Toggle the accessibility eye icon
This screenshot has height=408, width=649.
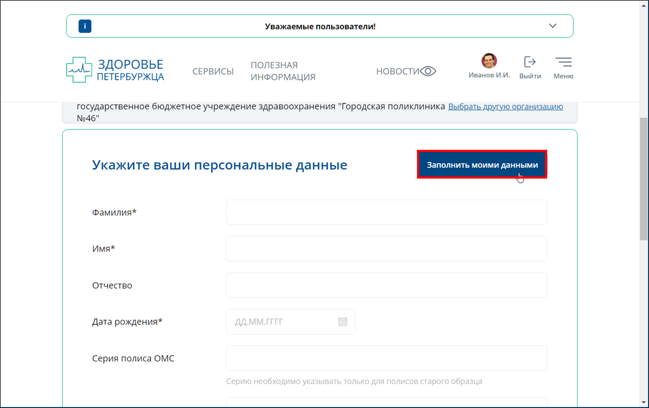pos(428,71)
